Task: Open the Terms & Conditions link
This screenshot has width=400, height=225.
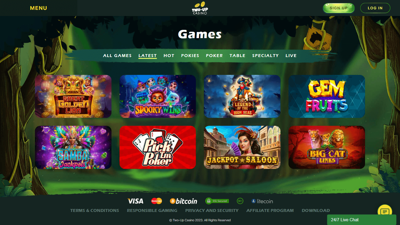Action: coord(95,210)
